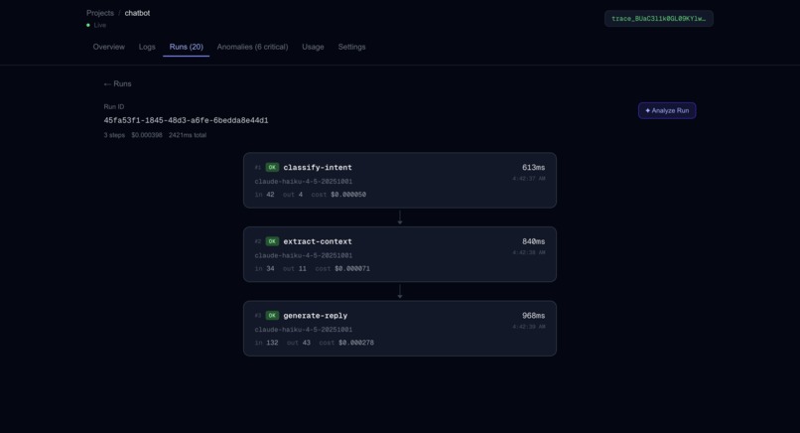
Task: Click the trace ID badge
Action: [x=659, y=19]
